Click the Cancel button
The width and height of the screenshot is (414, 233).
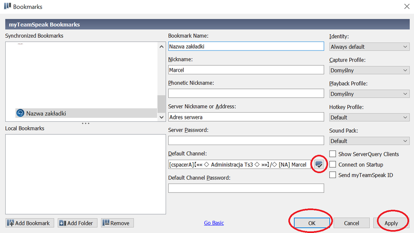click(351, 223)
